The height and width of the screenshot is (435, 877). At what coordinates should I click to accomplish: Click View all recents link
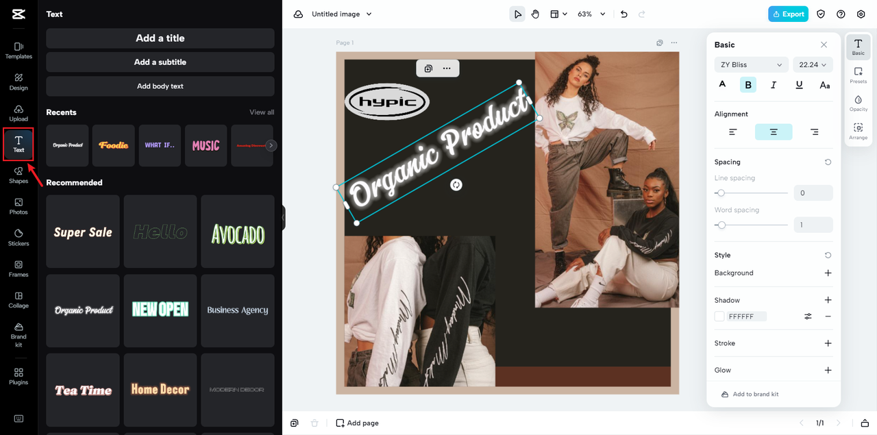[x=262, y=112]
